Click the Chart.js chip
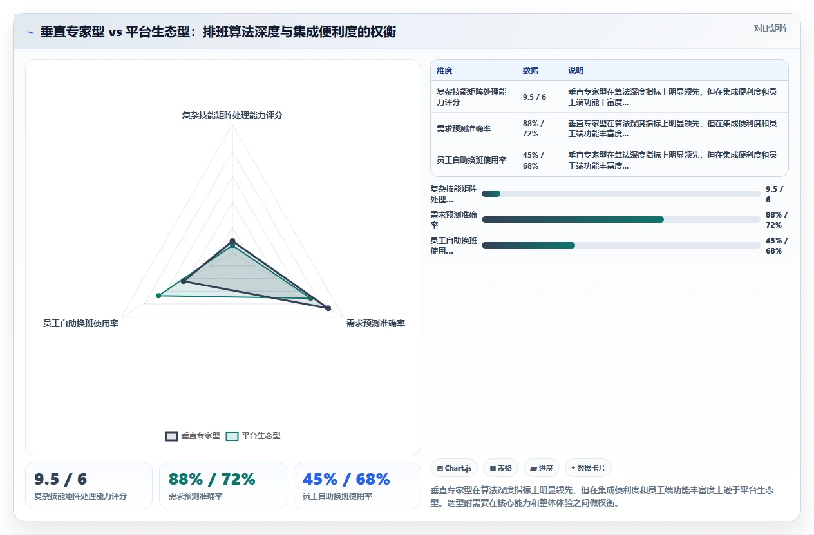The width and height of the screenshot is (814, 535). 454,468
